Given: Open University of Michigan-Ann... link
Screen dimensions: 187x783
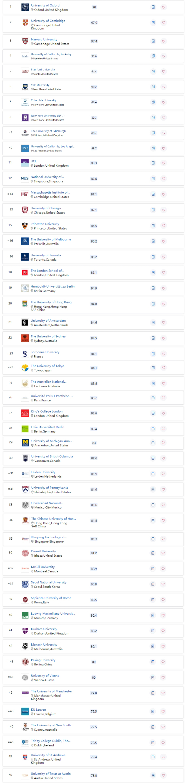Looking at the screenshot, I should tap(52, 441).
